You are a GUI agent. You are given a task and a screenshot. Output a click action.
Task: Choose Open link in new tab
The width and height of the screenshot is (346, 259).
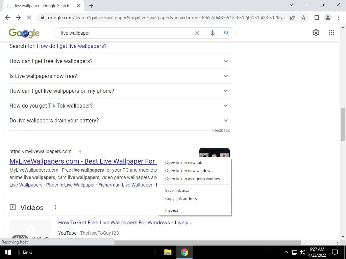(194, 163)
